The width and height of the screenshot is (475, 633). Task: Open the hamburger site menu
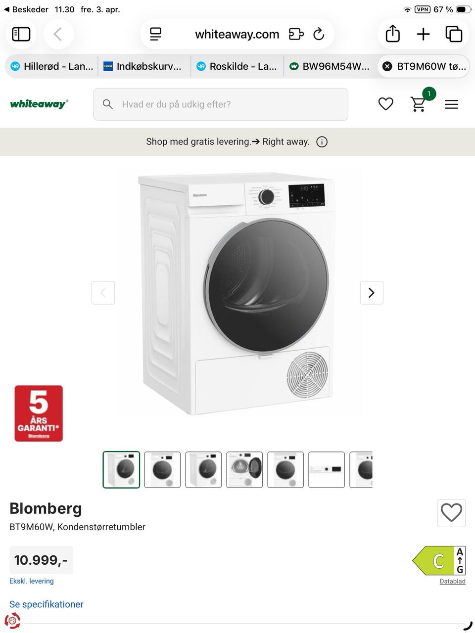[451, 104]
